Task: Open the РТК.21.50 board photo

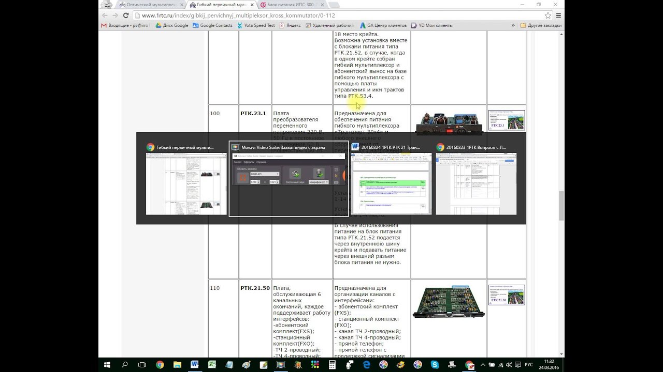Action: pos(449,302)
